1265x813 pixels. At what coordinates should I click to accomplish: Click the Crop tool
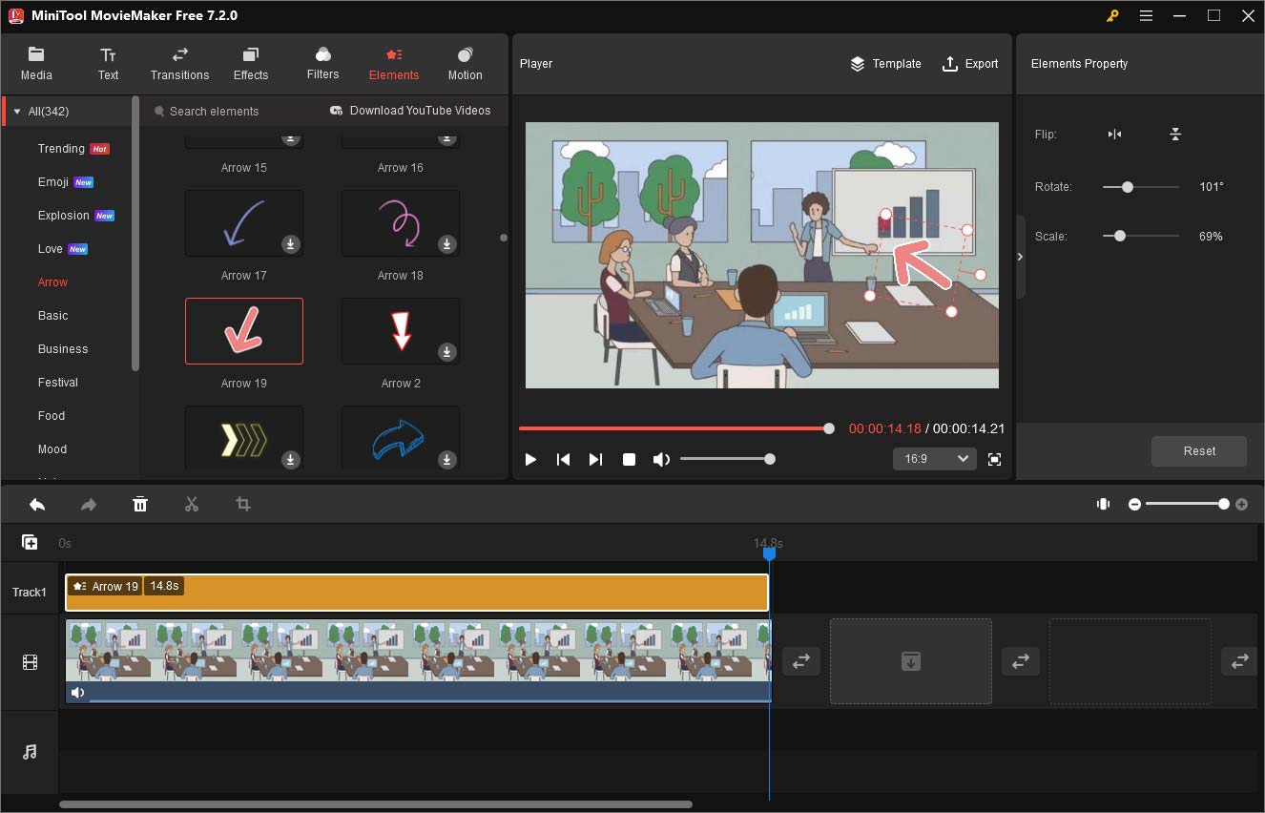pyautogui.click(x=243, y=504)
